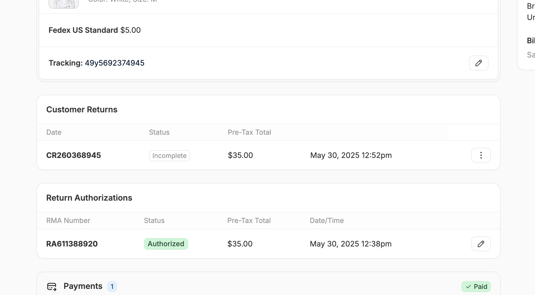Click the Incomplete status badge
Screen dimensions: 535x295
[x=169, y=156]
